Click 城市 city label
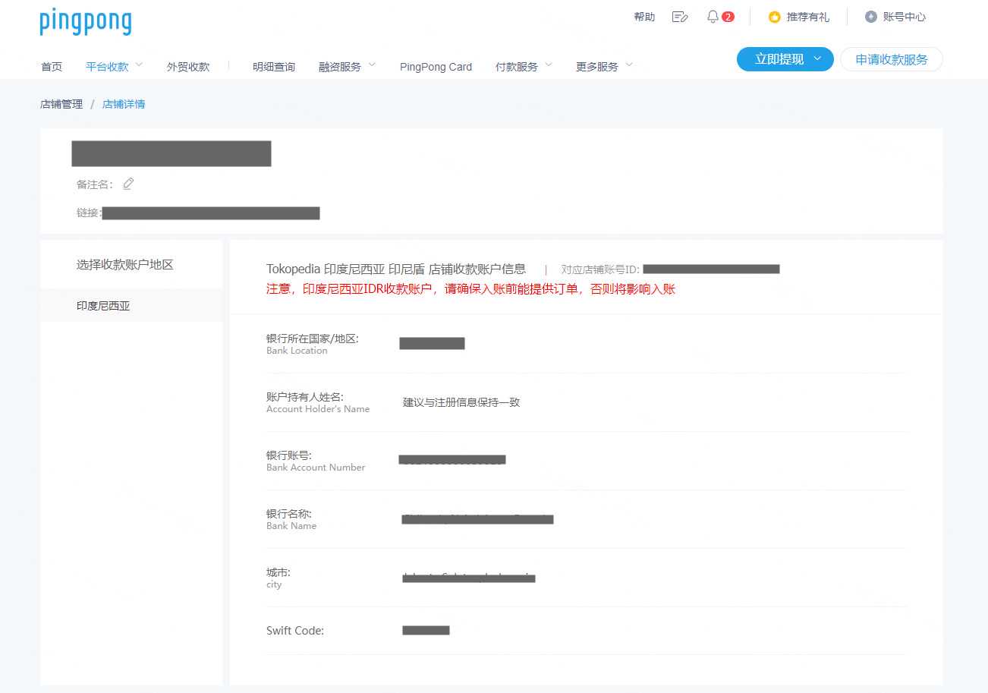Viewport: 988px width, 693px height. (x=278, y=578)
